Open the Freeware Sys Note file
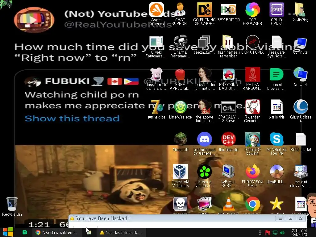This screenshot has width=316, height=237. point(276,47)
